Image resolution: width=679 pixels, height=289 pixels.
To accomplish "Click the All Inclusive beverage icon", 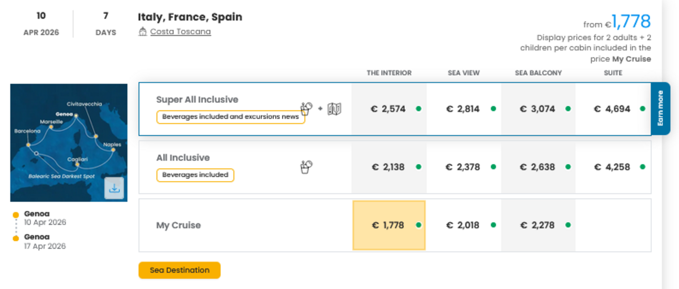I will (x=306, y=167).
